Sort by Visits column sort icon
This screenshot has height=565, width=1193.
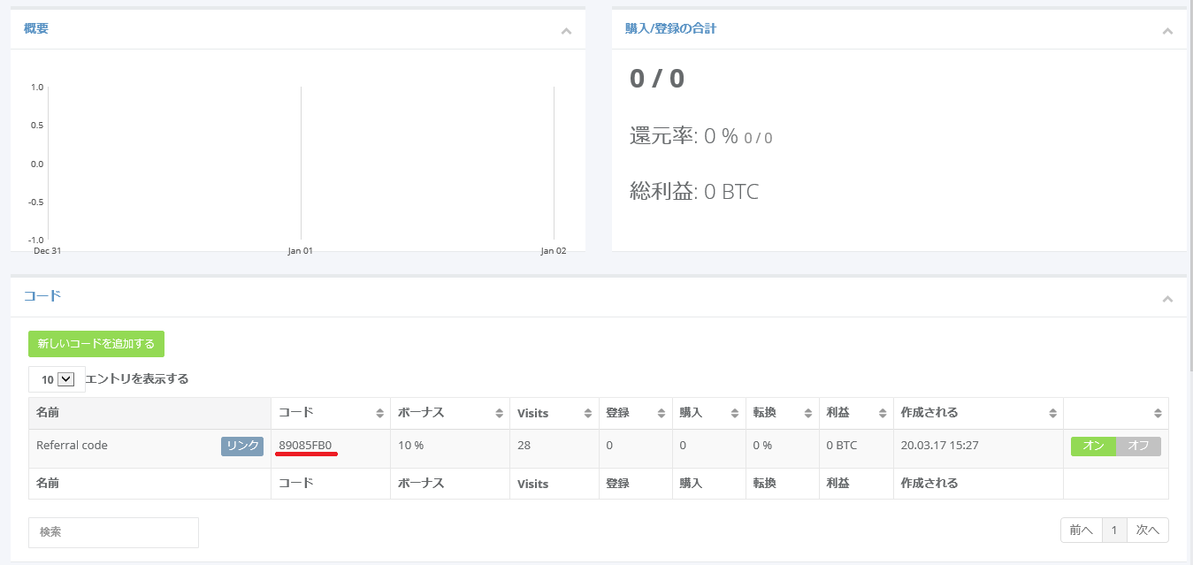point(588,413)
